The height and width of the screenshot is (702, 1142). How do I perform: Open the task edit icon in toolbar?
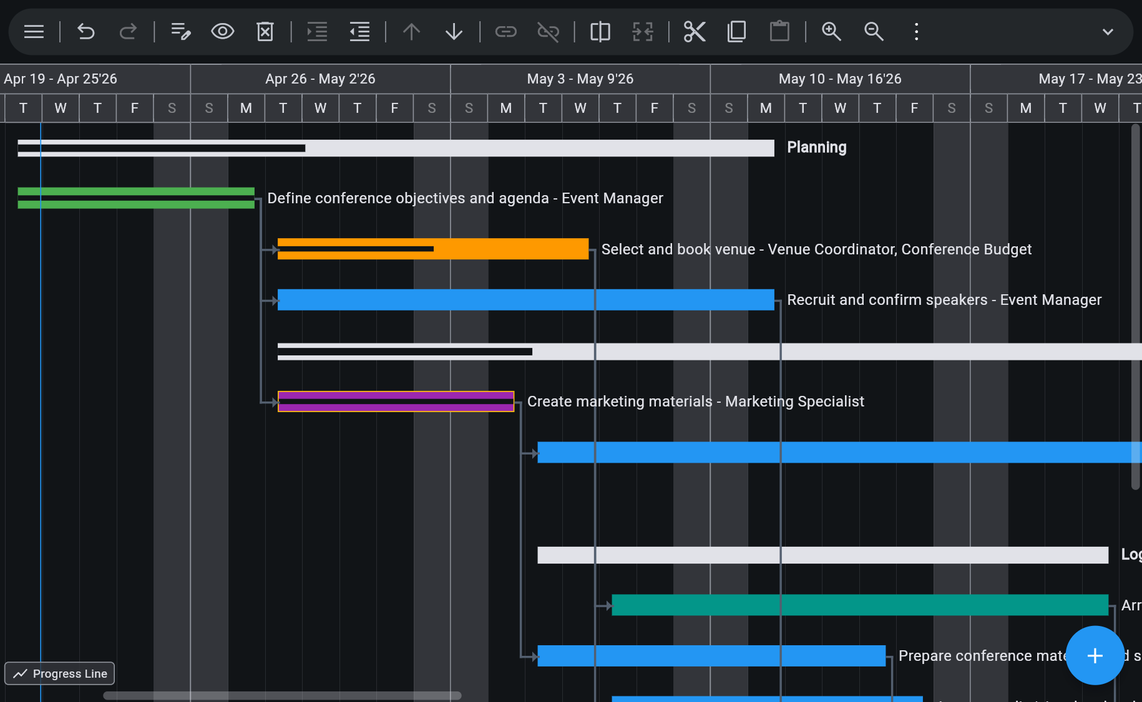coord(180,31)
